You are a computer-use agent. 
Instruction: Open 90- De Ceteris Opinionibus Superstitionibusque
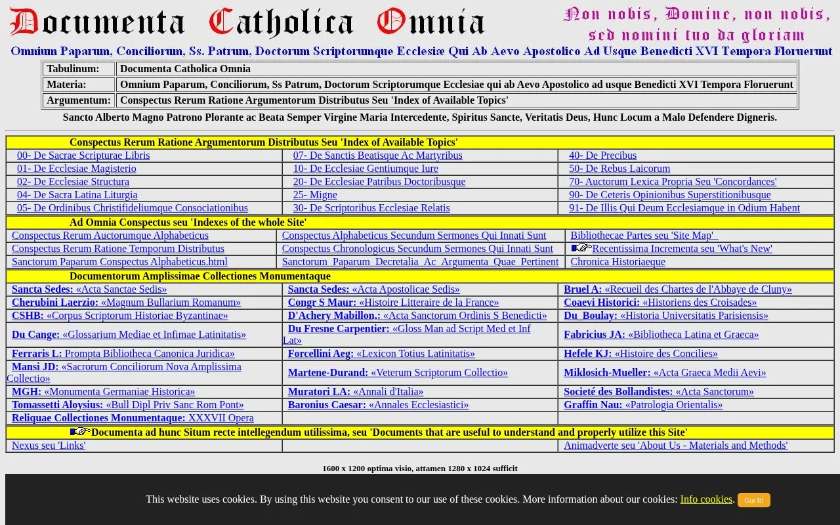pos(670,195)
